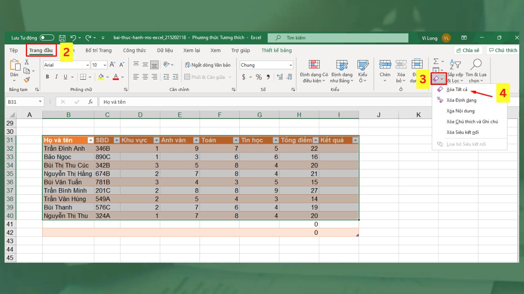Apply bold formatting with the B icon
The width and height of the screenshot is (524, 294).
(x=47, y=76)
